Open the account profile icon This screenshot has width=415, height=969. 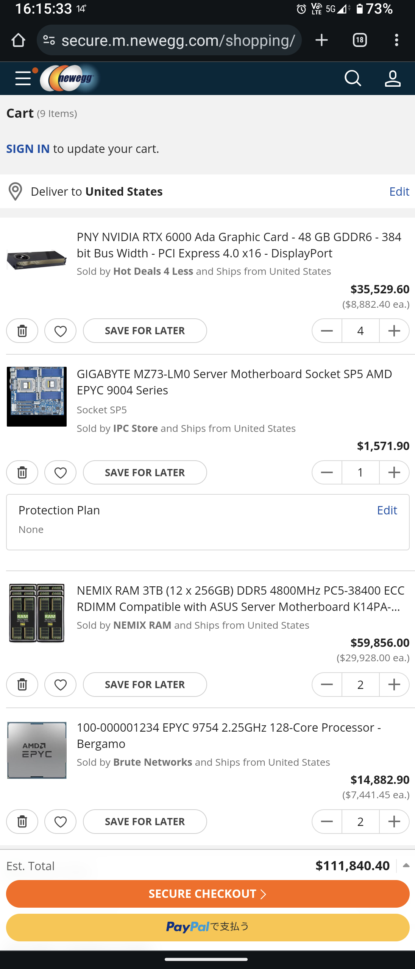(x=392, y=78)
